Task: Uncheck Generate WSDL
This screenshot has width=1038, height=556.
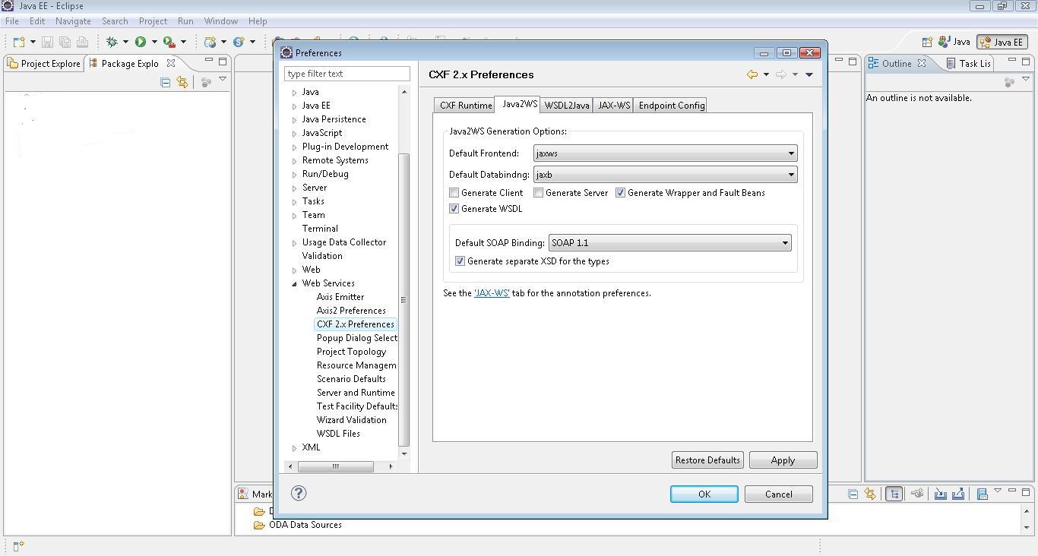Action: pos(454,208)
